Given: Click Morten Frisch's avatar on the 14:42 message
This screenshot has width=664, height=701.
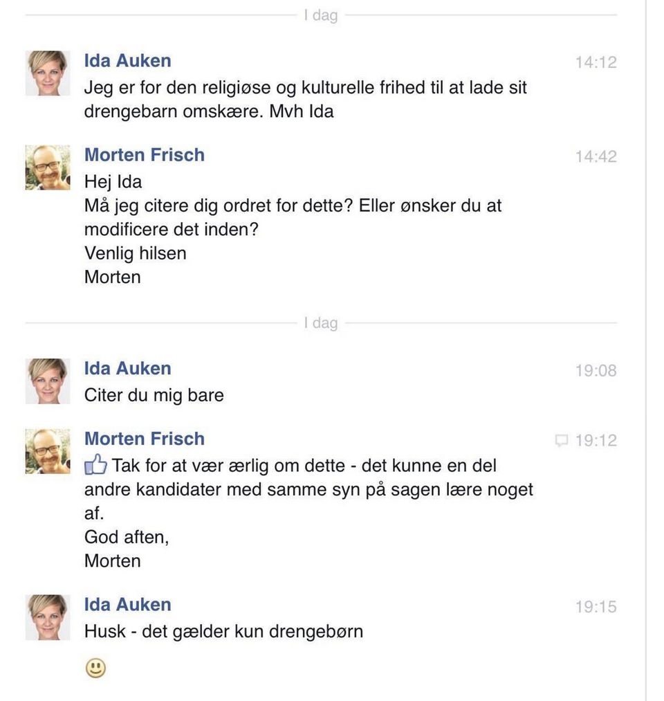Looking at the screenshot, I should pyautogui.click(x=48, y=167).
